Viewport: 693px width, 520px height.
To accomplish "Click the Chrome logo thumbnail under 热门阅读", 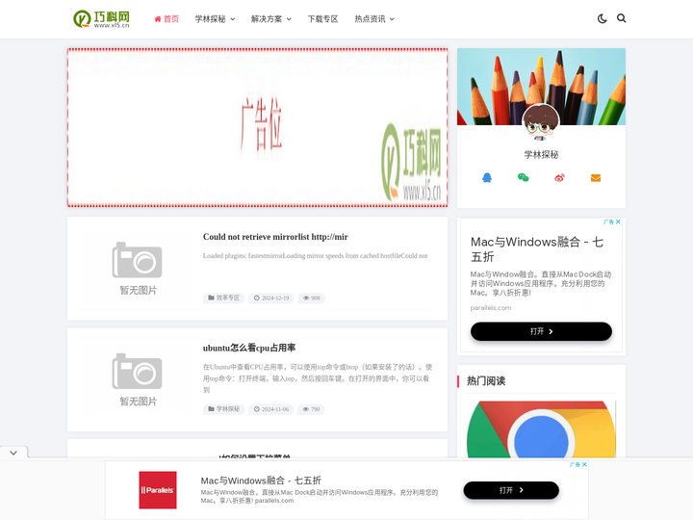I will [541, 429].
